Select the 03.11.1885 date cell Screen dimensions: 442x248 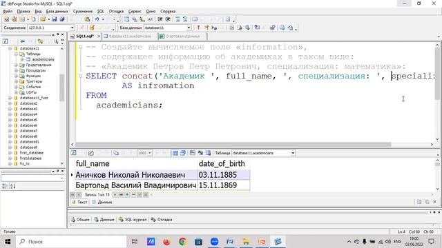pyautogui.click(x=224, y=175)
